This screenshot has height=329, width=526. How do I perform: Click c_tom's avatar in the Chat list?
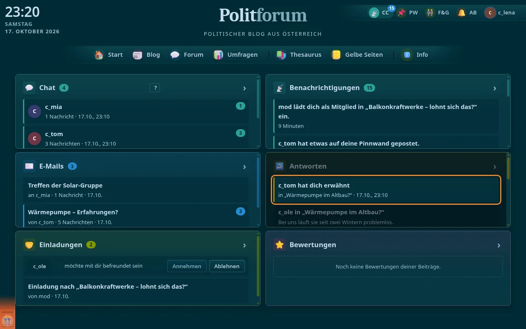coord(35,139)
